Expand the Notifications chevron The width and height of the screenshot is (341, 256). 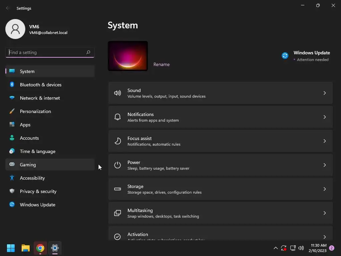point(324,117)
